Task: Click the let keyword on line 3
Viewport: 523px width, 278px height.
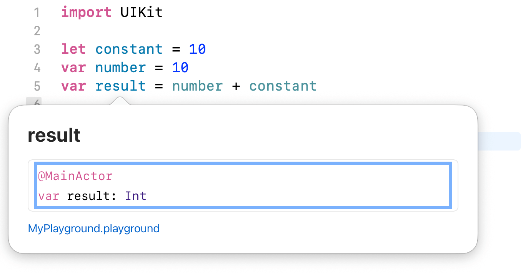Action: pyautogui.click(x=73, y=50)
